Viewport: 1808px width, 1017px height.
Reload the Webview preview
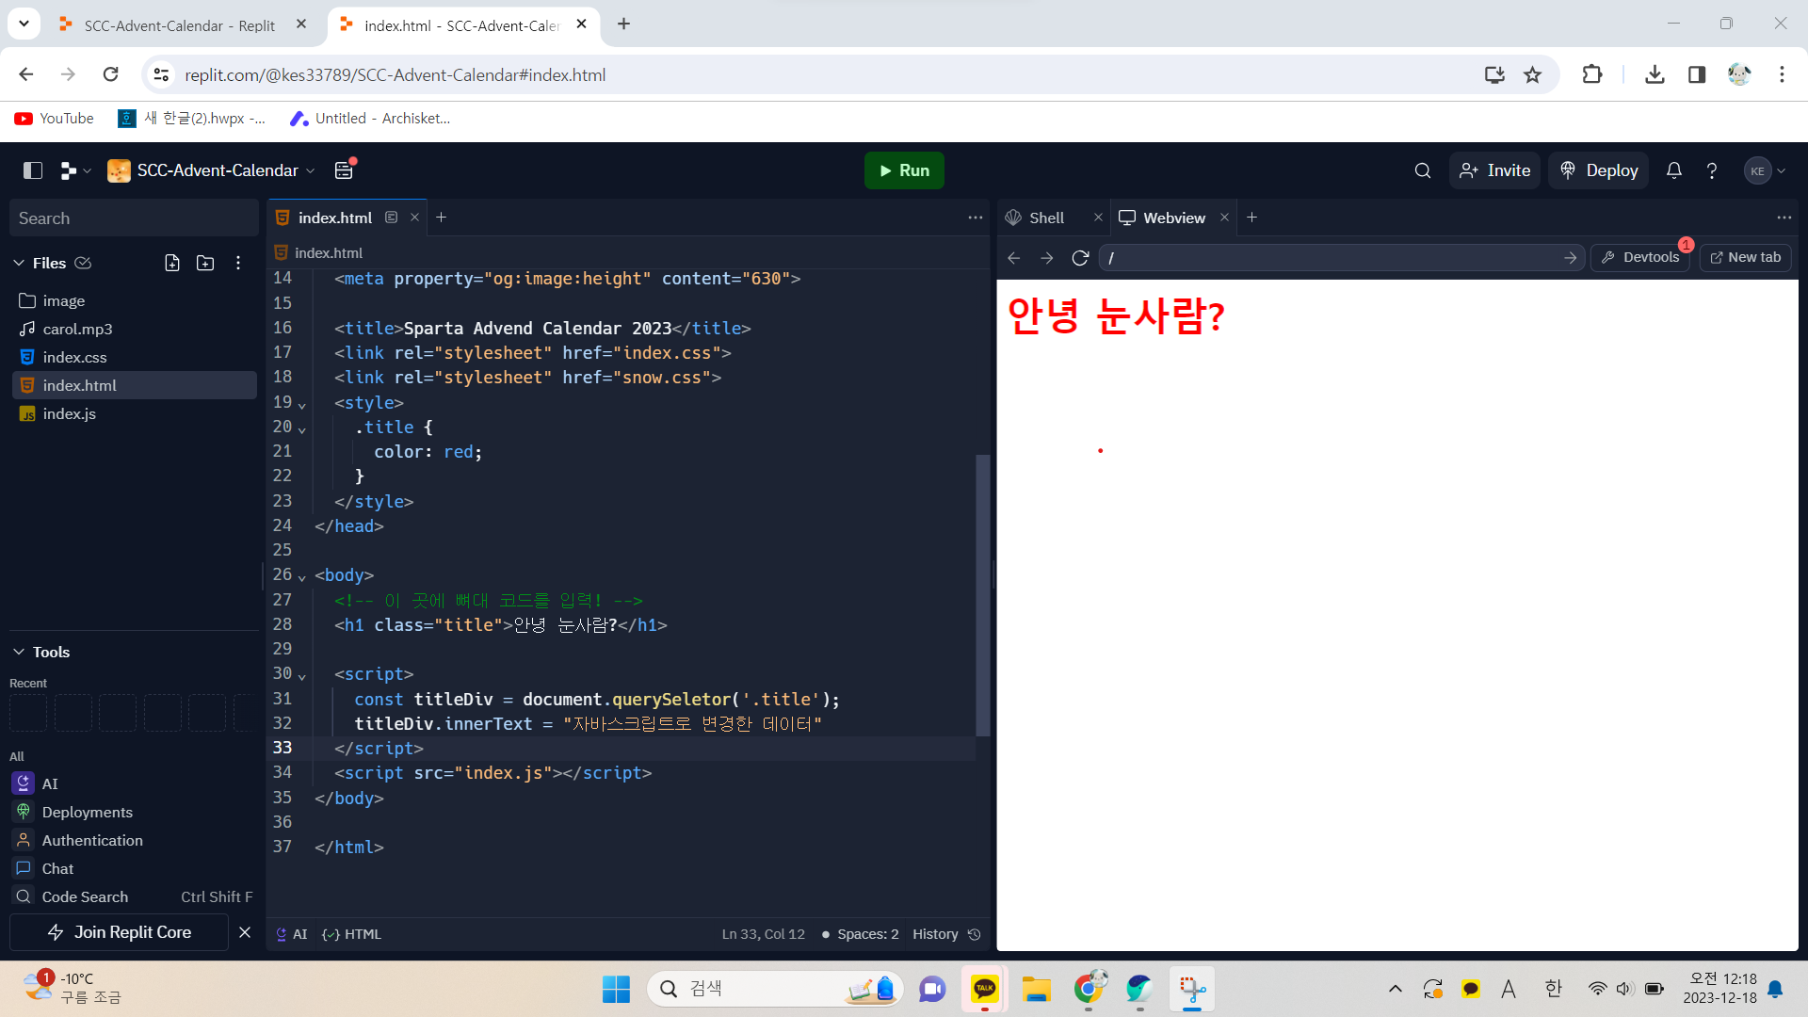tap(1080, 258)
